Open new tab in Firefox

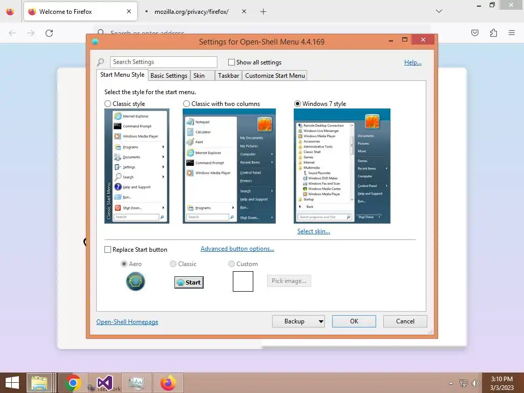coord(264,12)
